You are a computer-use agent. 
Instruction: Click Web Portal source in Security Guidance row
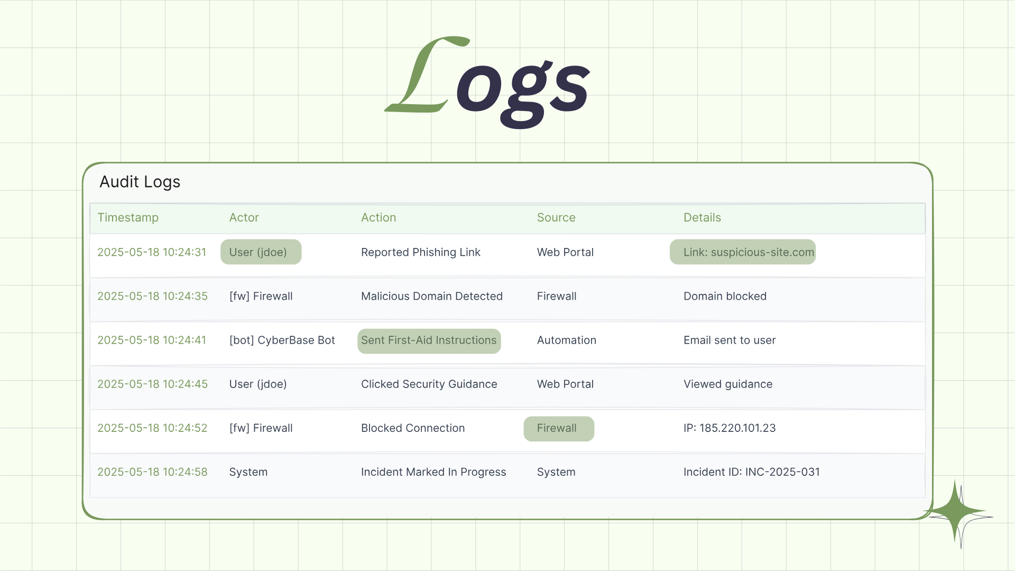click(565, 384)
